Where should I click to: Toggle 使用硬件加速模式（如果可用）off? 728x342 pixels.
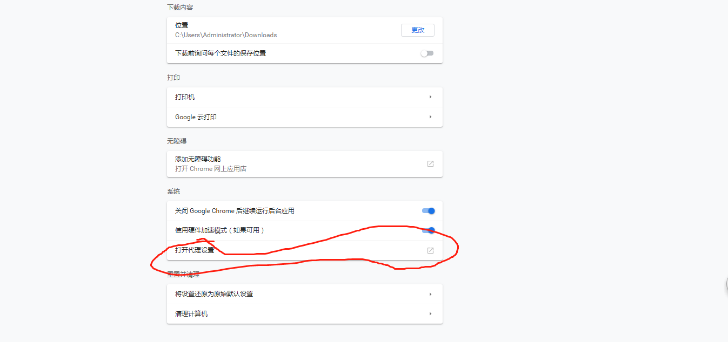(x=428, y=230)
